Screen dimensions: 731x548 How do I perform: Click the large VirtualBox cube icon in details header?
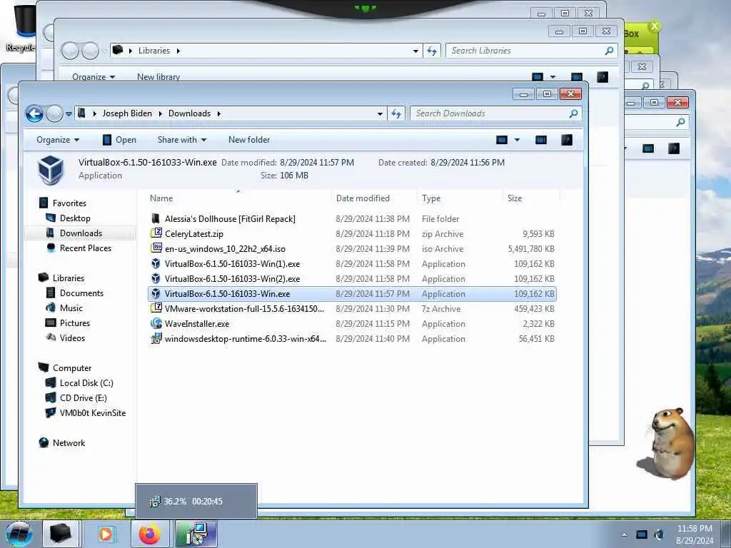[51, 170]
